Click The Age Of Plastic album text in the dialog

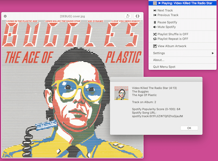[x=144, y=95]
